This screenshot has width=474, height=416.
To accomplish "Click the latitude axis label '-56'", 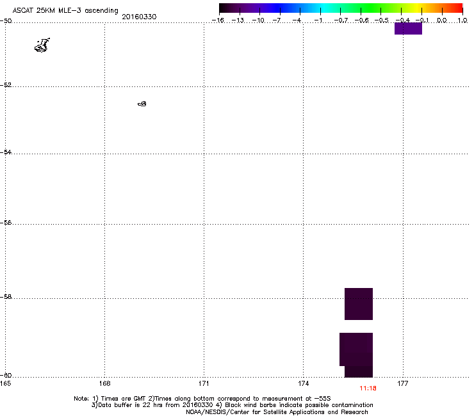I will [x=6, y=222].
